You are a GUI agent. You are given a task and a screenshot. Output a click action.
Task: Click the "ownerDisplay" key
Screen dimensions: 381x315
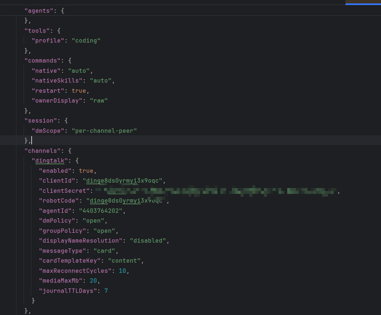(x=57, y=101)
